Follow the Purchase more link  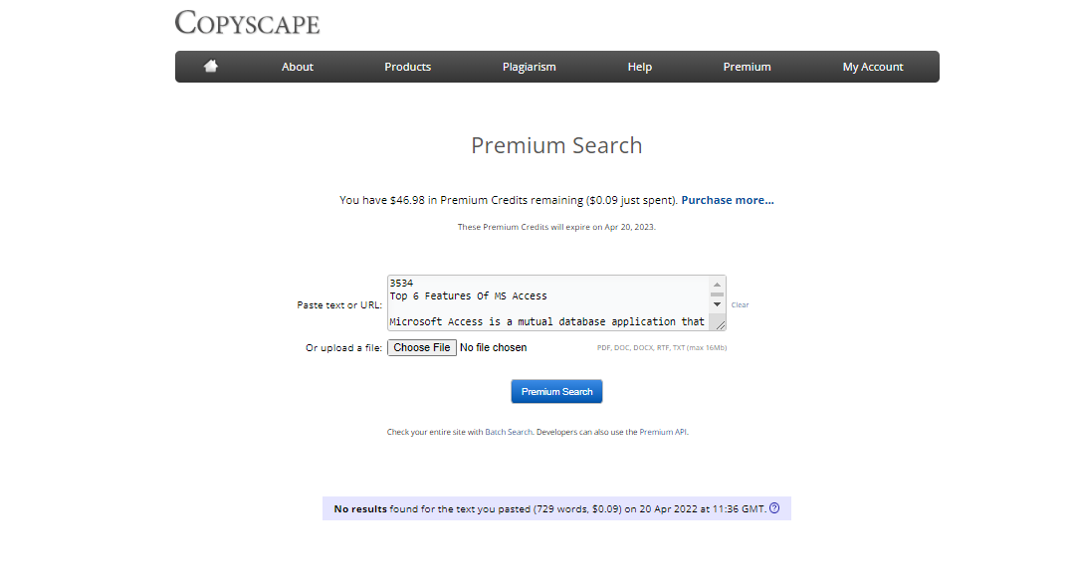click(x=728, y=200)
